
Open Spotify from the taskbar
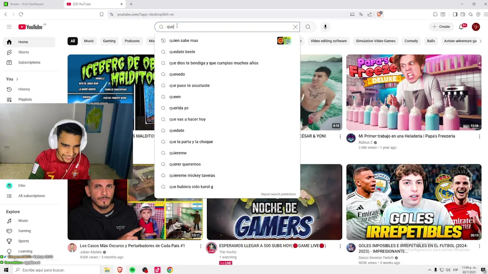pos(132,270)
